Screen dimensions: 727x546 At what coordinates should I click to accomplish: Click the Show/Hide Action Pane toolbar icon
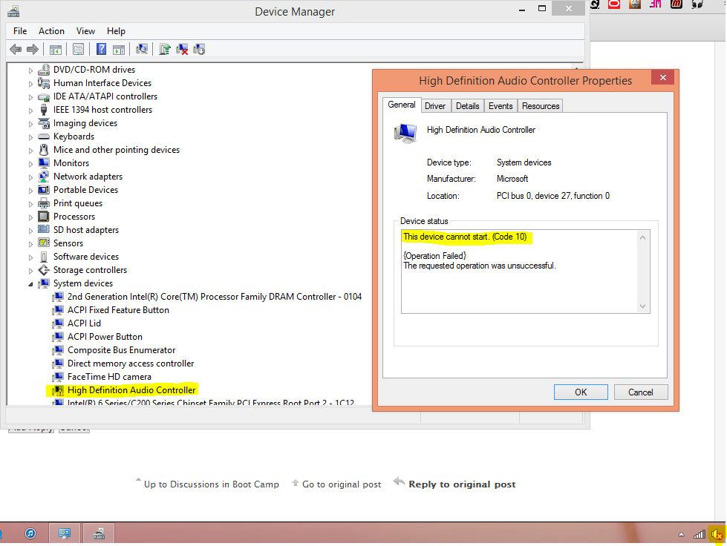pyautogui.click(x=119, y=49)
